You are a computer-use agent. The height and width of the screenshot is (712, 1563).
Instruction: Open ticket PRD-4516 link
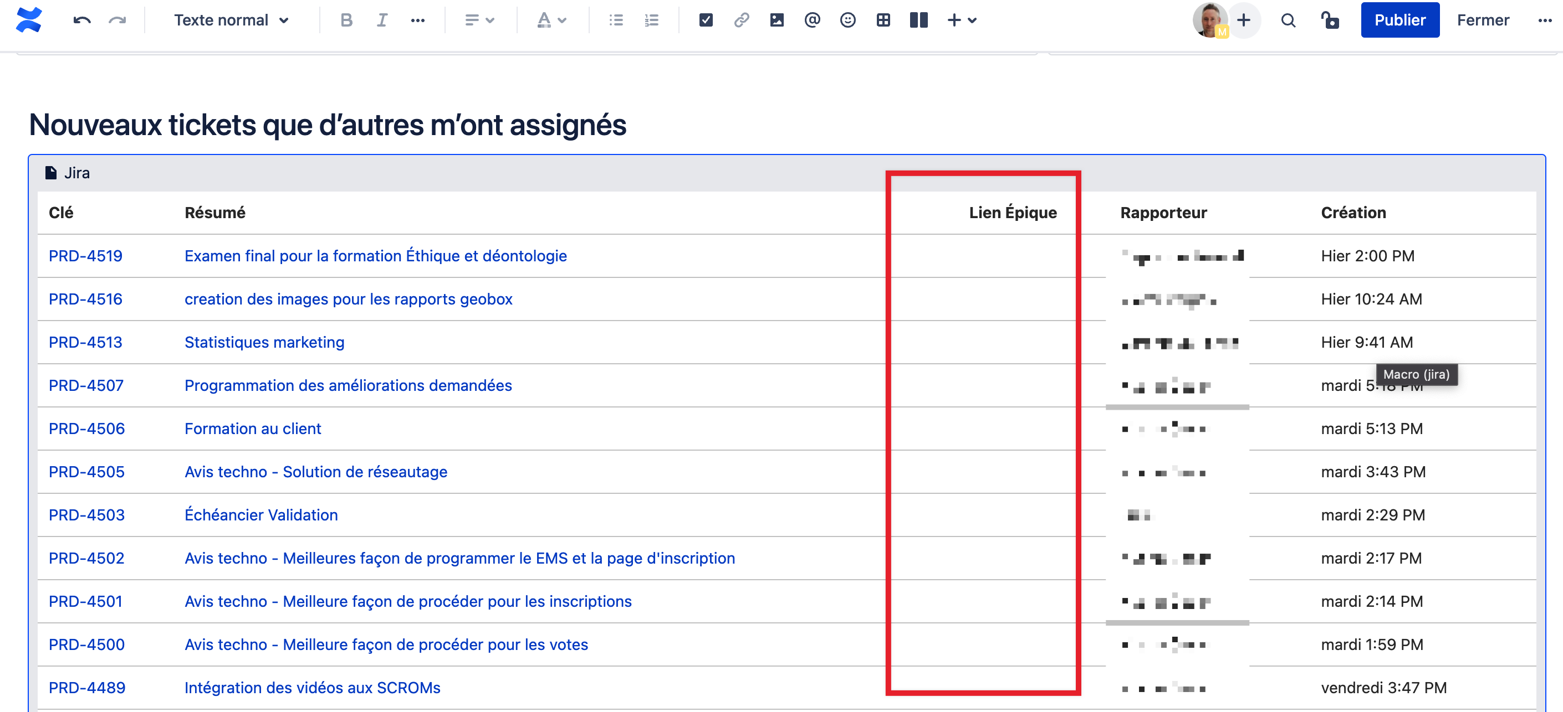(x=85, y=299)
